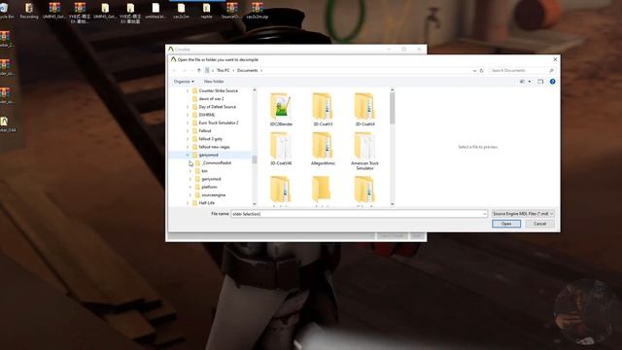Open the File name history dropdown
622x350 pixels.
(485, 214)
